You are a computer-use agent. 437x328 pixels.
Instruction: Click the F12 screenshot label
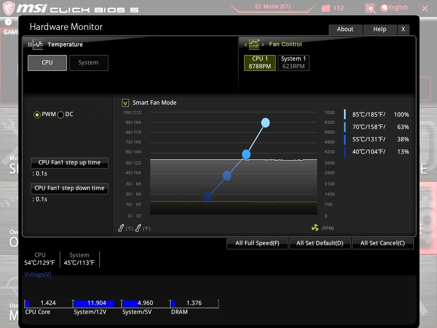[x=338, y=9]
